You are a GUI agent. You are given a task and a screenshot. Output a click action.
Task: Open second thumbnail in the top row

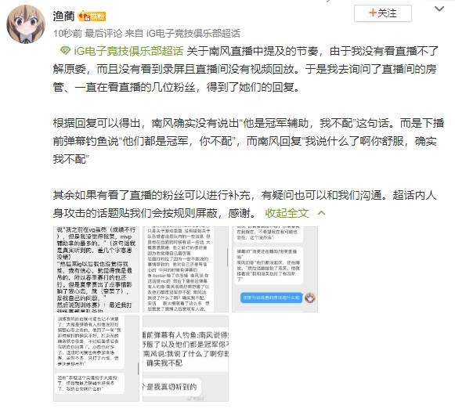click(x=186, y=269)
